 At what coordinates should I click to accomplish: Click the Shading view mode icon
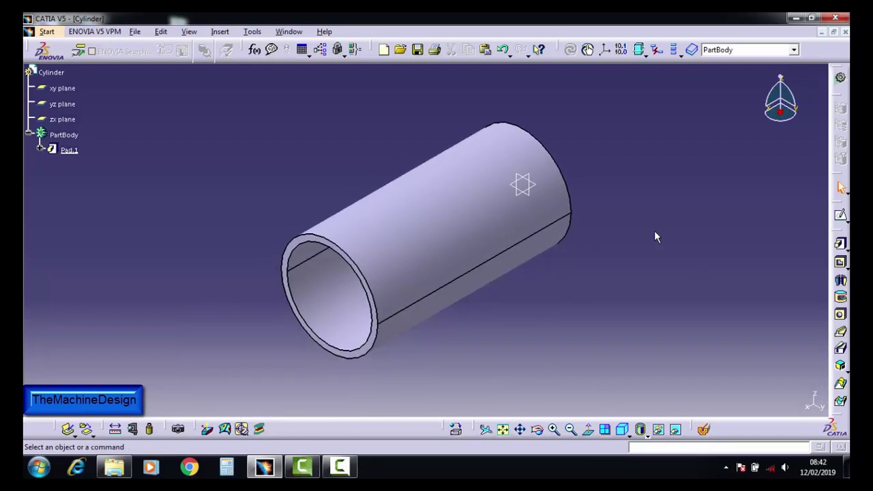pyautogui.click(x=640, y=430)
